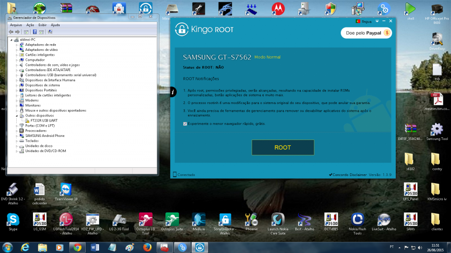Open Nokia Flash Tools icon
This screenshot has width=451, height=253.
tap(358, 224)
